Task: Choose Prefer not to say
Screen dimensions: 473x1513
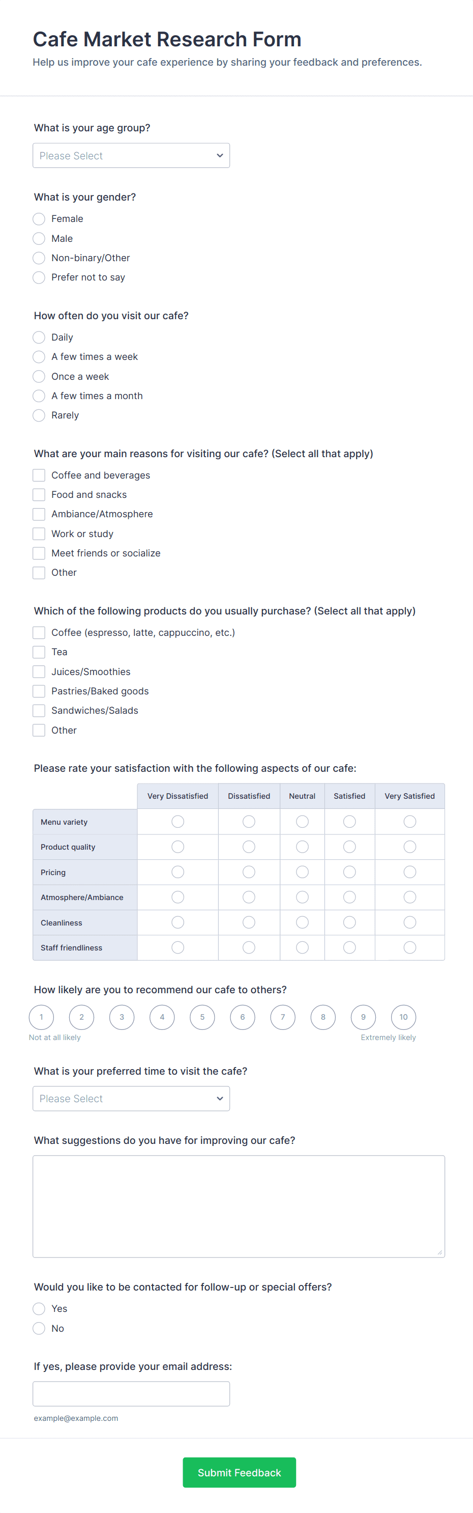Action: click(39, 278)
